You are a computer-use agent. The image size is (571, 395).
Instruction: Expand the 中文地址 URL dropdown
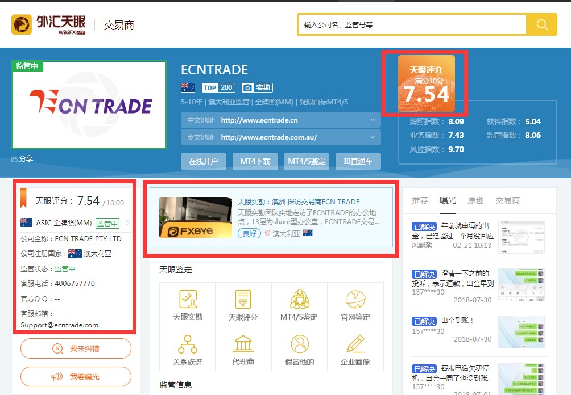click(x=372, y=120)
